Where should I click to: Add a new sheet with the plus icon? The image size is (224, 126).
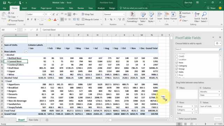pos(47,120)
